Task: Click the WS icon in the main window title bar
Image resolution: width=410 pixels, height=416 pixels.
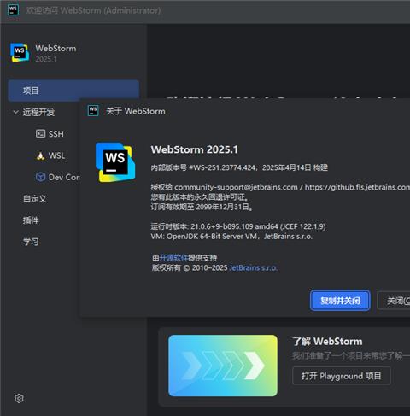Action: click(x=13, y=10)
